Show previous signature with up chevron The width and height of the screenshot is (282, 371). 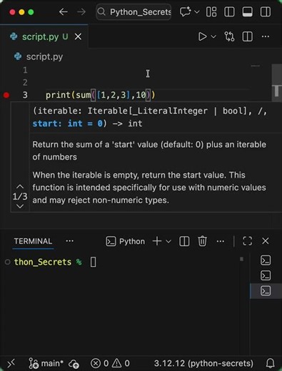20,186
